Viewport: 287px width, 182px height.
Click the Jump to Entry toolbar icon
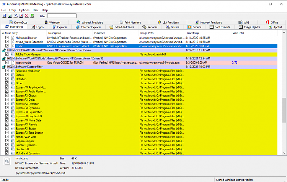click(x=32, y=16)
